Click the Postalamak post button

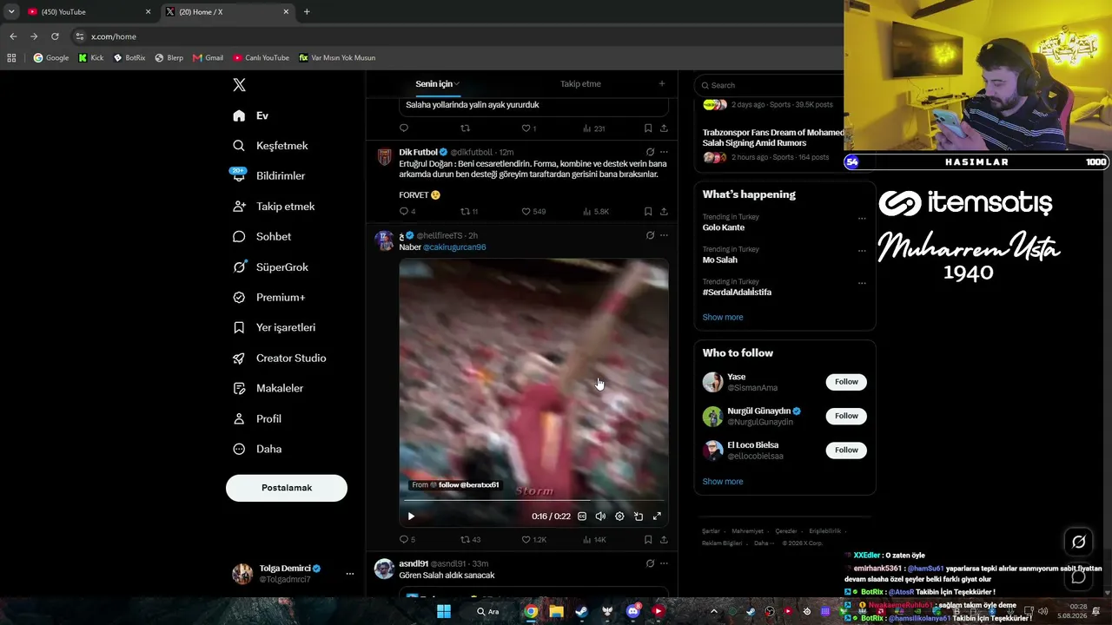[x=287, y=488]
